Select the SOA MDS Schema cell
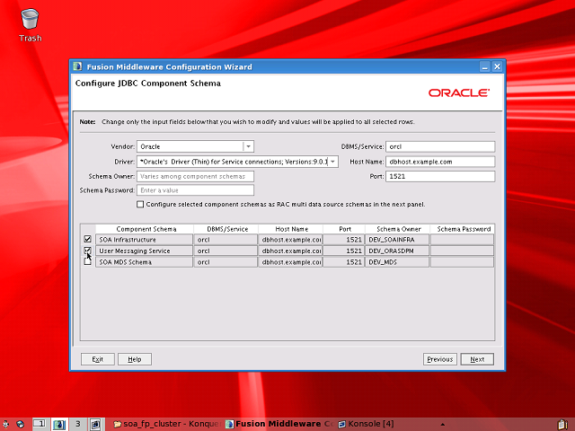 [x=144, y=262]
